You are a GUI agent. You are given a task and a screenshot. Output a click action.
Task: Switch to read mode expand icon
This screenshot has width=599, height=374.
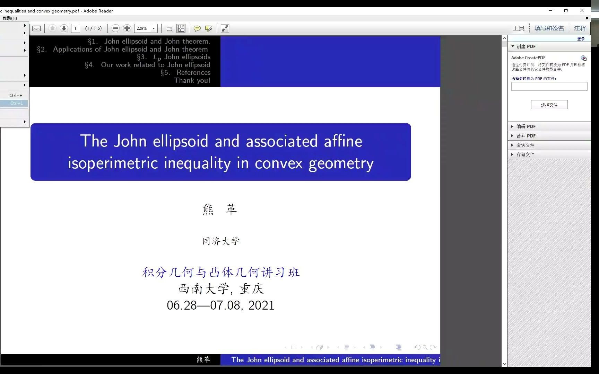pyautogui.click(x=225, y=28)
